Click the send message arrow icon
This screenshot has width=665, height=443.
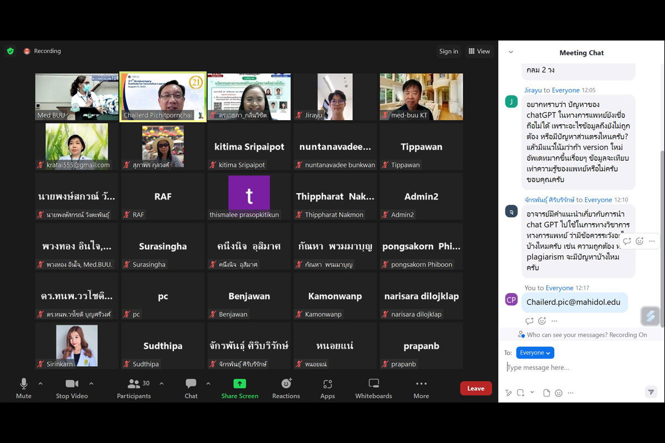coord(651,392)
